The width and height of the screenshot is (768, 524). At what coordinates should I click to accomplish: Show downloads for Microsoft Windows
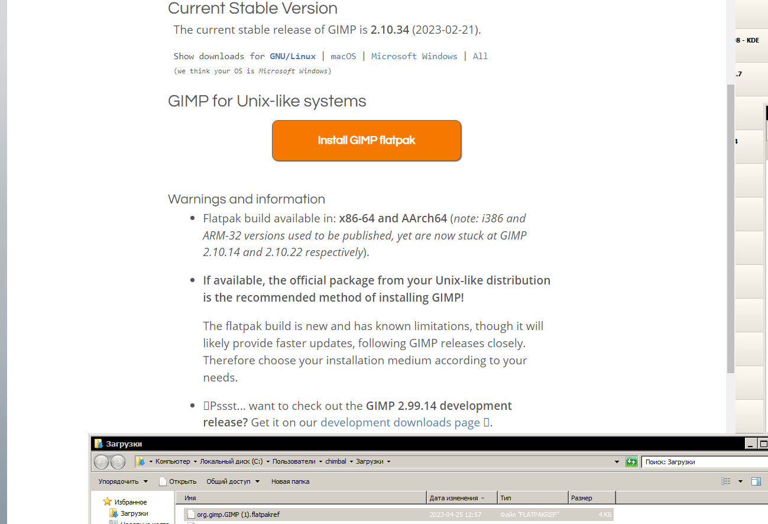point(414,56)
